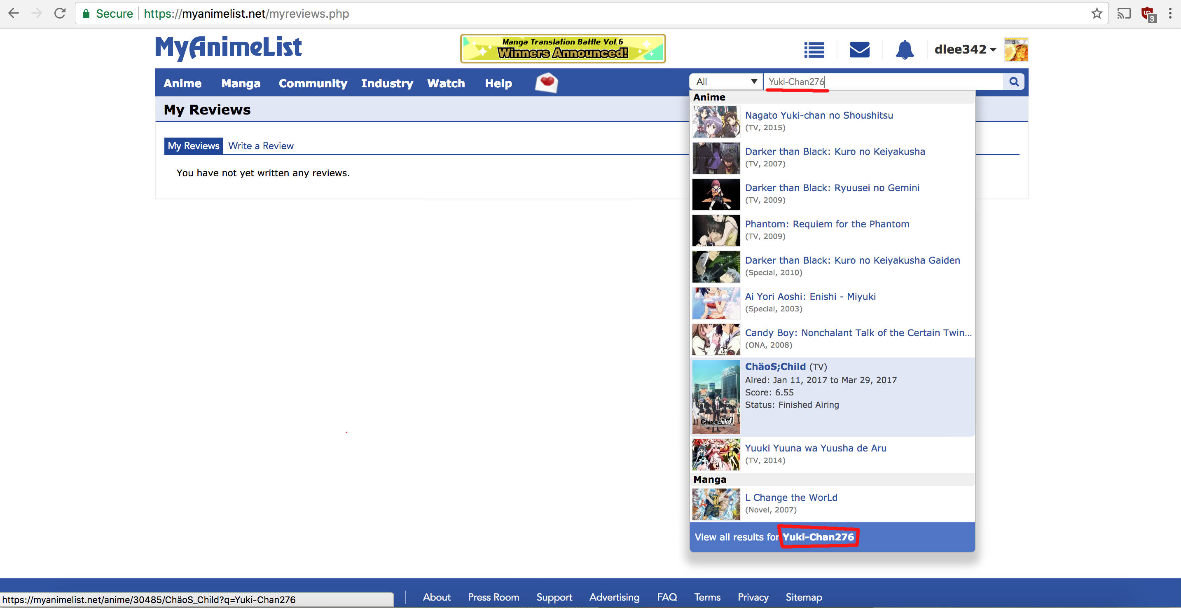Open Darker than Black: Ryuusei no Gemini
Viewport: 1181px width, 608px height.
[832, 187]
